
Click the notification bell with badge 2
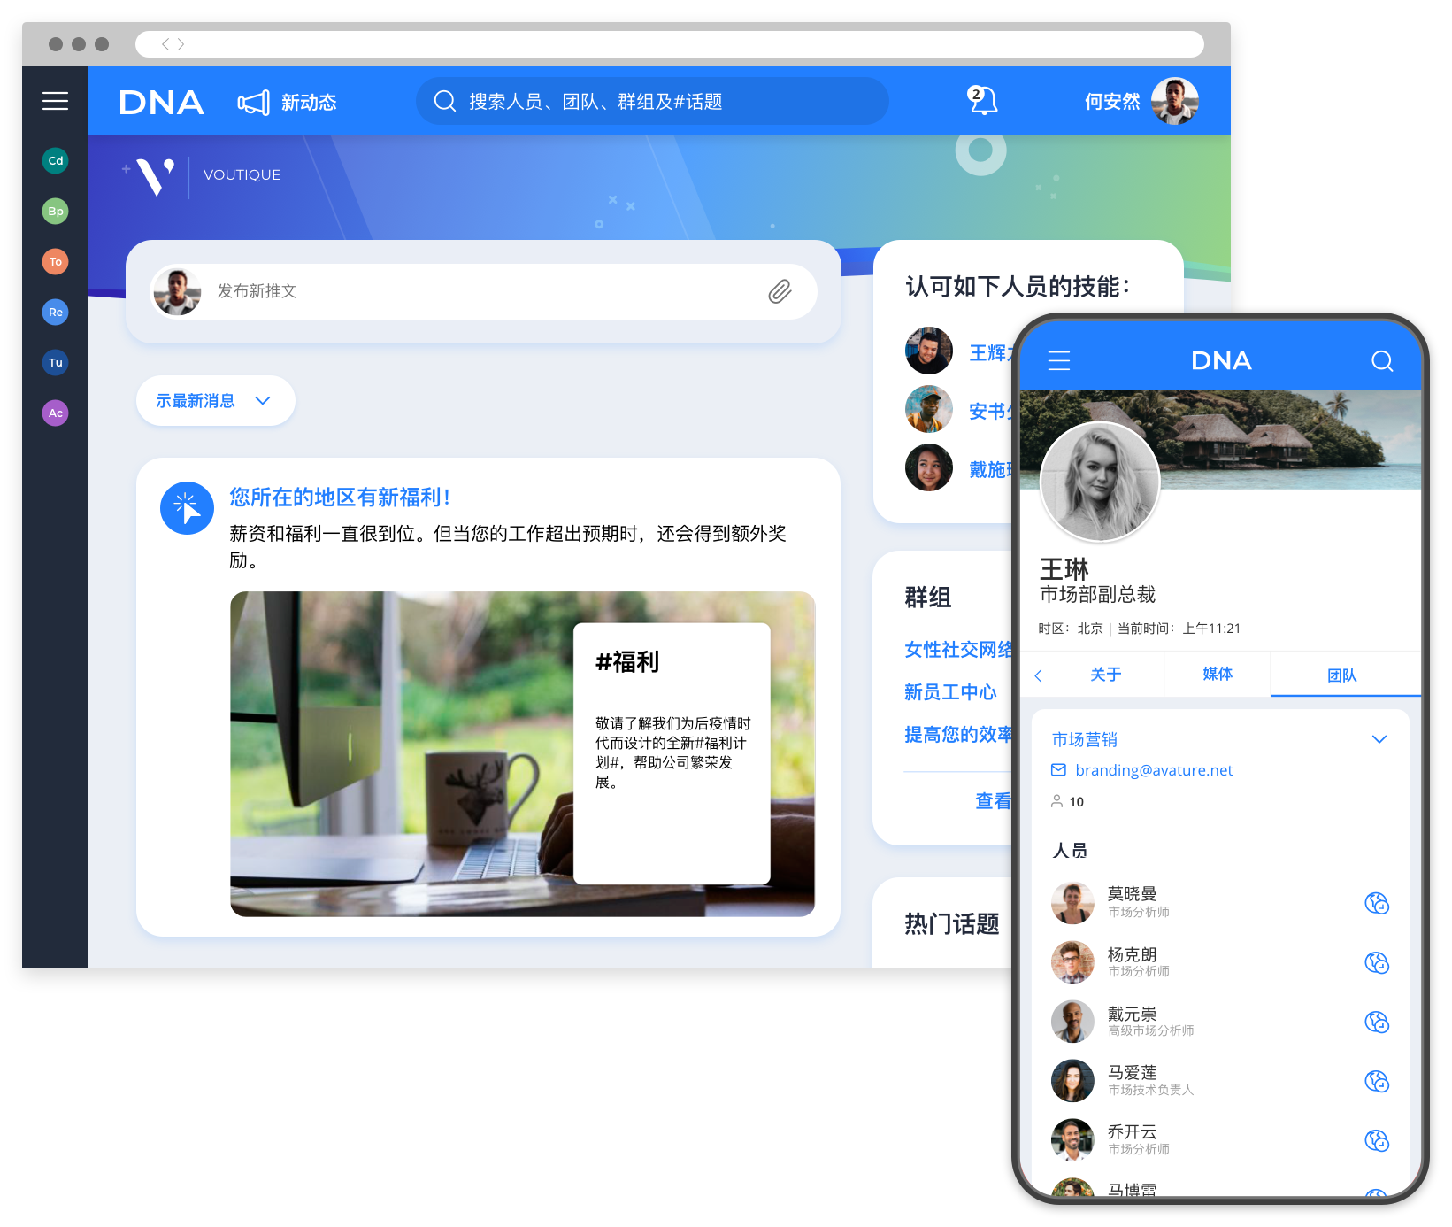pos(981,101)
